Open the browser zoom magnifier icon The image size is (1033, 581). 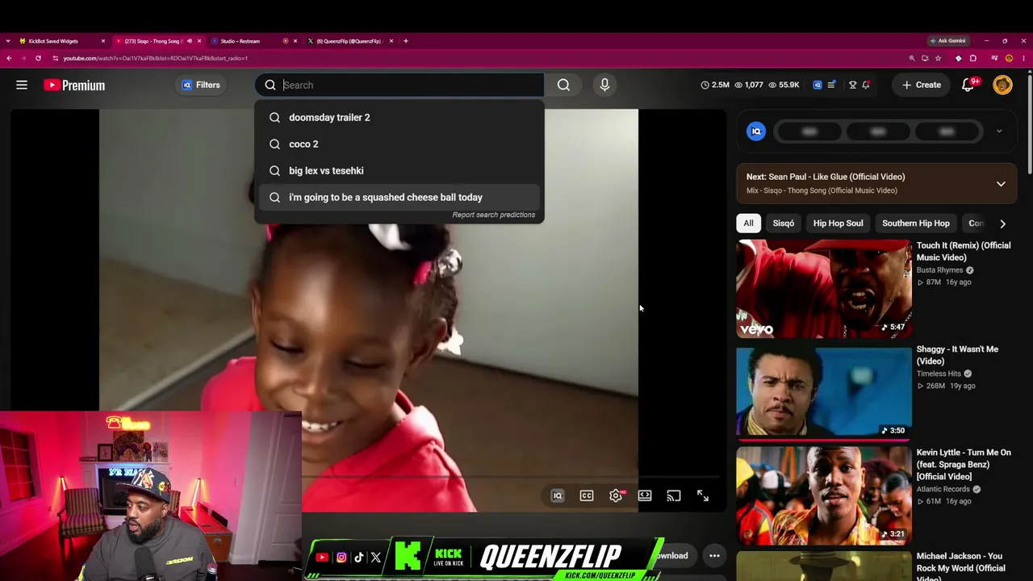(x=912, y=58)
